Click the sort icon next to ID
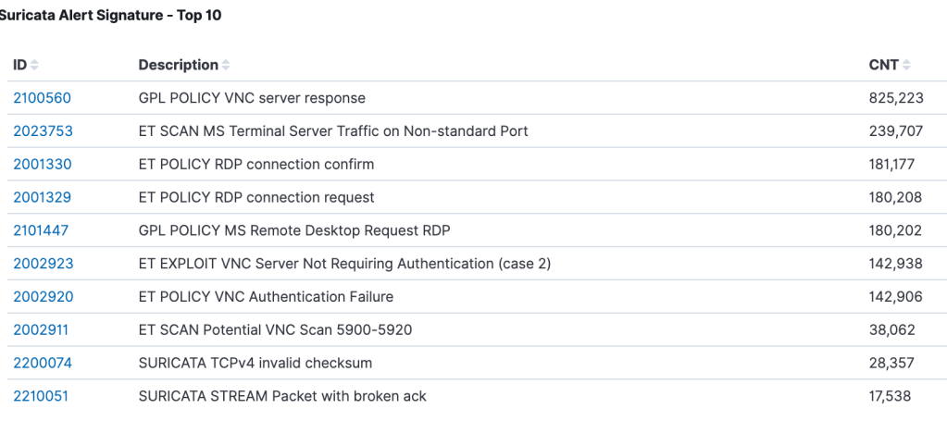Screen dimensions: 947x446 coord(34,65)
